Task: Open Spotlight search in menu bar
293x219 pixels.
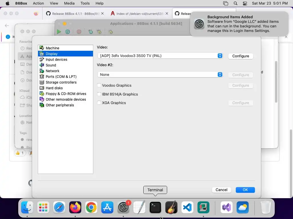Action: [235, 3]
